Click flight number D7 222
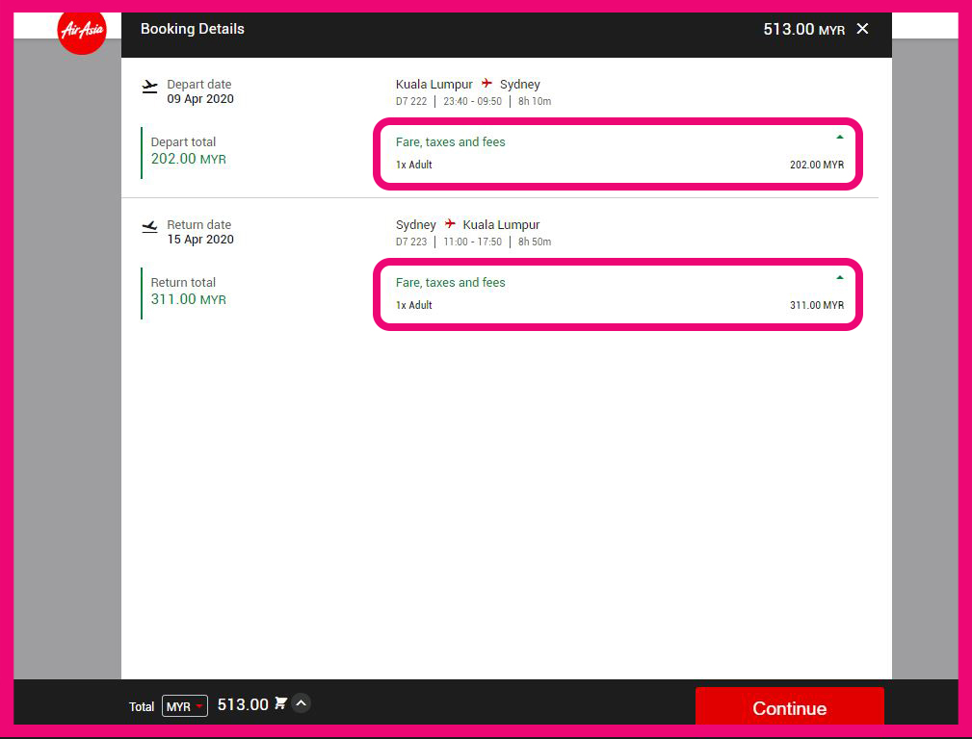The image size is (972, 739). pyautogui.click(x=411, y=101)
